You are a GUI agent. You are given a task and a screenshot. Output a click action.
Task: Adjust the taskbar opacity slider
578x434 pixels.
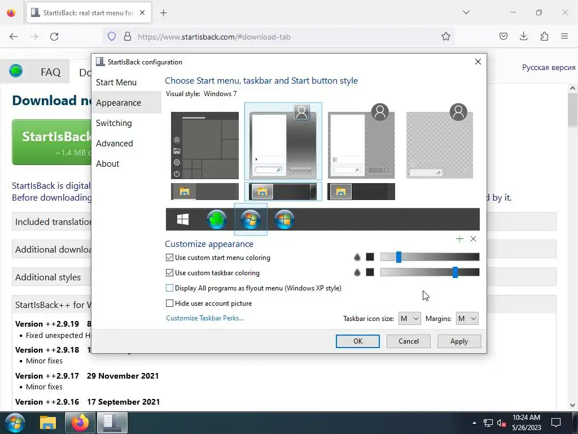point(430,272)
